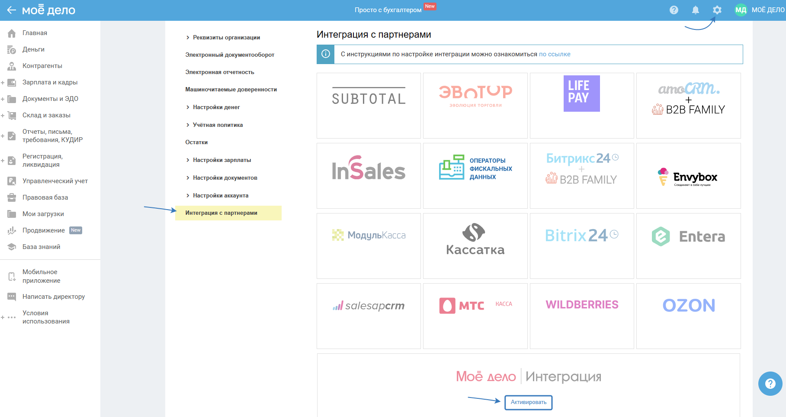The height and width of the screenshot is (417, 786).
Task: Open Машиночитаемые доверенности settings
Action: point(231,90)
